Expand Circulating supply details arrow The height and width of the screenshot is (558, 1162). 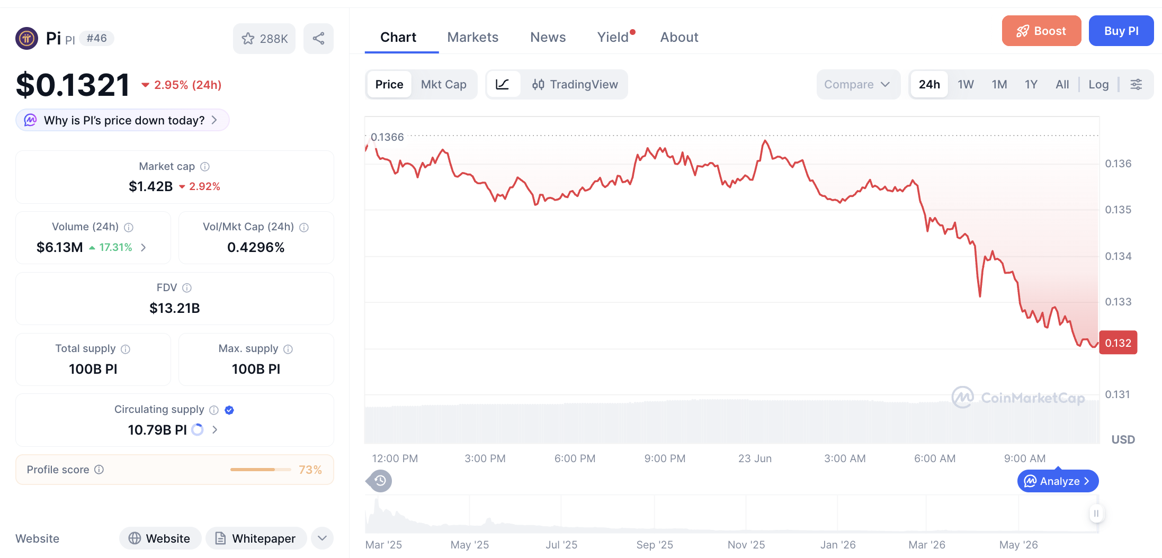(214, 429)
